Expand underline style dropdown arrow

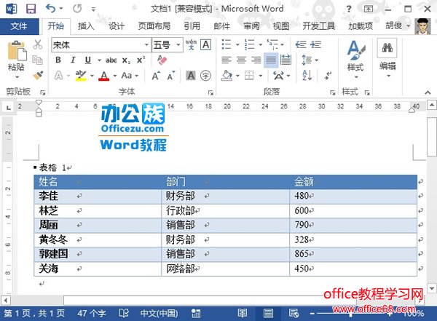coord(99,60)
